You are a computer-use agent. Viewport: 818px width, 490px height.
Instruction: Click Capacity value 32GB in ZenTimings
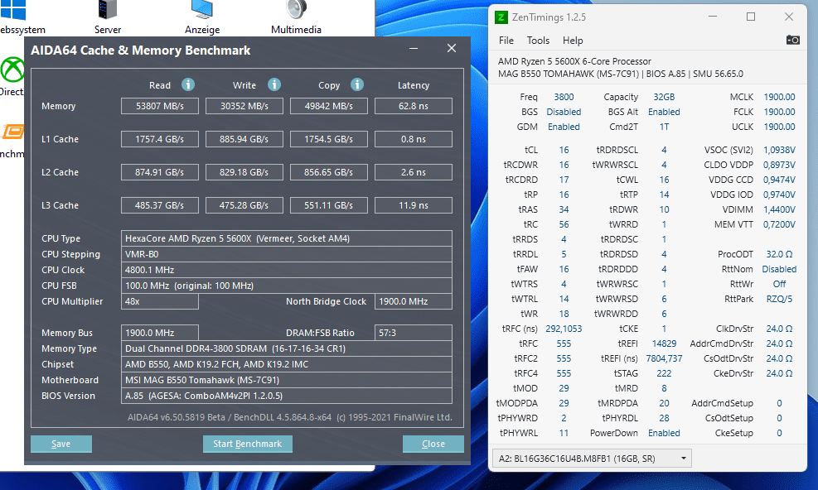tap(664, 97)
